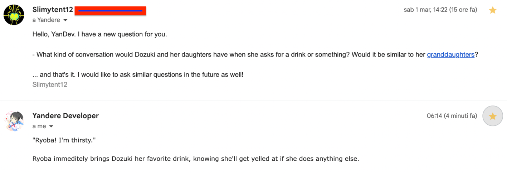Screen dimensions: 507x174
Task: Toggle star on Yandere Developer's reply
Action: click(x=493, y=116)
